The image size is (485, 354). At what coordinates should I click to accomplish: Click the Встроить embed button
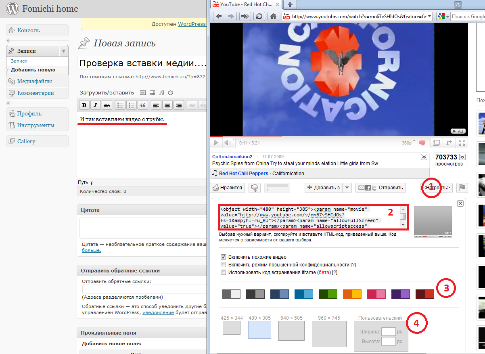coord(437,188)
